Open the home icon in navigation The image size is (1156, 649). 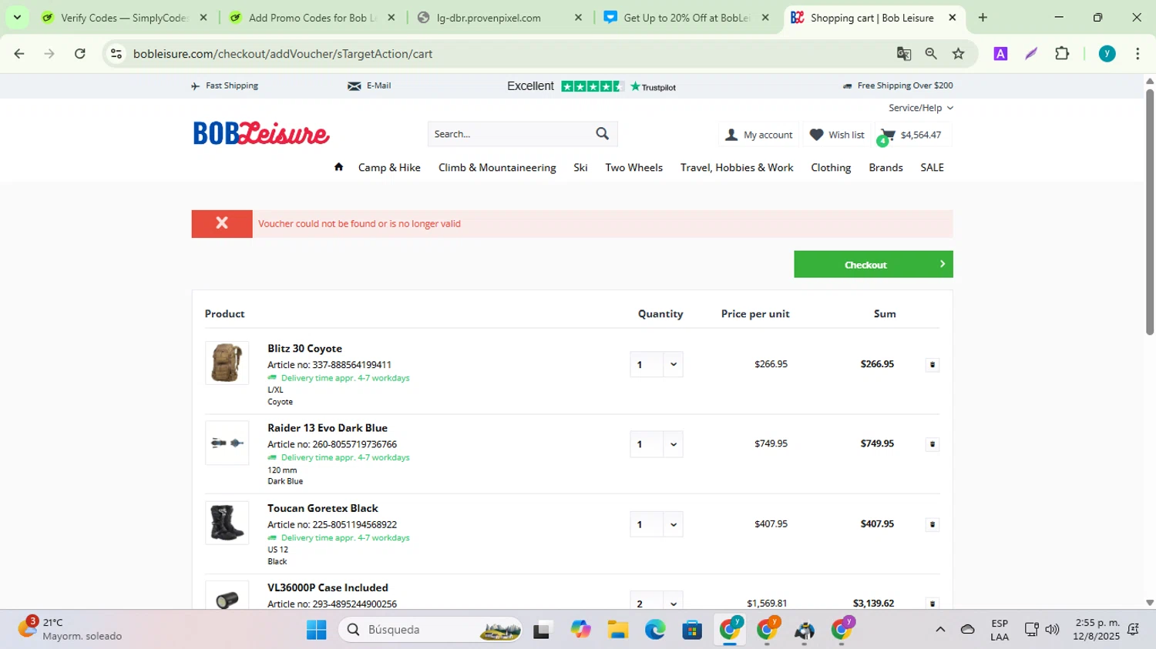(338, 167)
